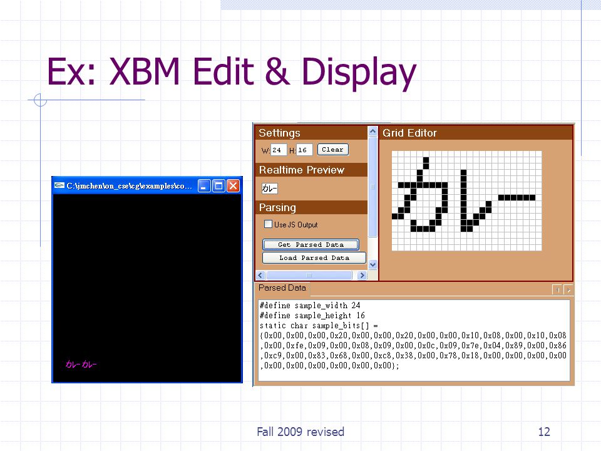Image resolution: width=601 pixels, height=451 pixels.
Task: Click the horizontal scrollbar right arrow
Action: 362,275
